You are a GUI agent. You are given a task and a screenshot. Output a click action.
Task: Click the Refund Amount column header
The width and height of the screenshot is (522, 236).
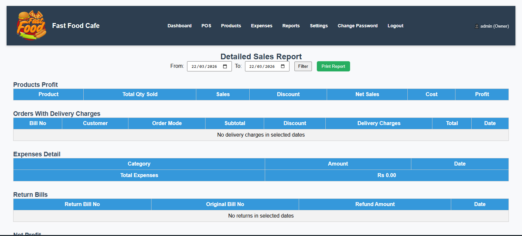click(375, 204)
